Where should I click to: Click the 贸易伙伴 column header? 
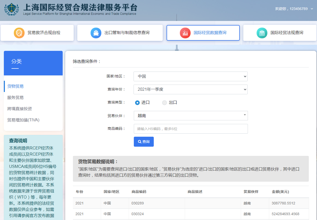pyautogui.click(x=251, y=192)
